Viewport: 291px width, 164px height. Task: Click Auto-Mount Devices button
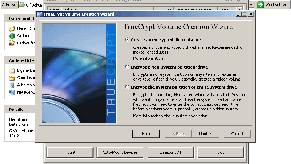tap(120, 152)
